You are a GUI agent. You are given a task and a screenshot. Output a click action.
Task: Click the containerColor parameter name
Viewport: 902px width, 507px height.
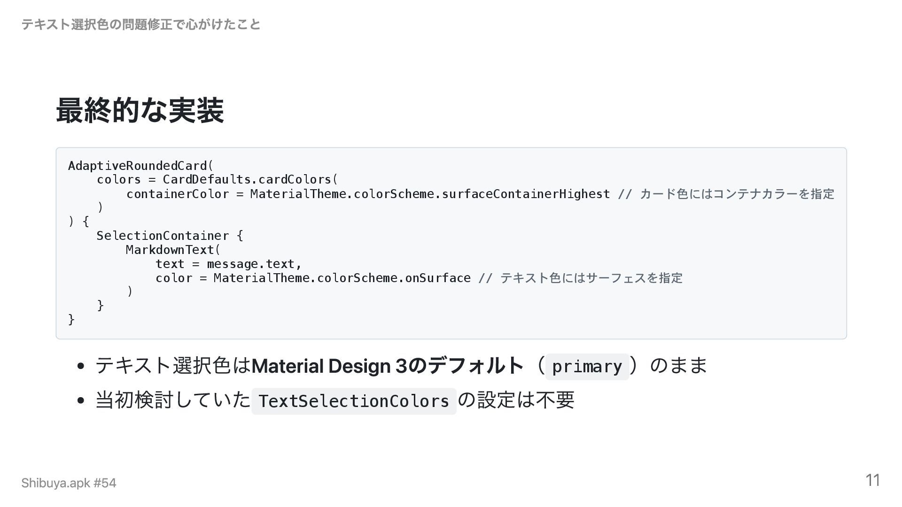[178, 194]
